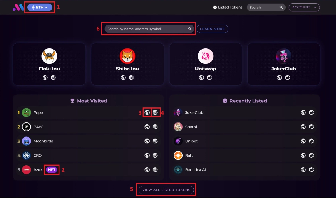Open the chart icon under JokerClub
Viewport: 336px width, 198px height.
point(287,77)
